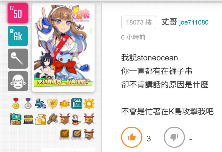Click the orange sun achievement badge
This screenshot has height=152, width=222.
89,104
